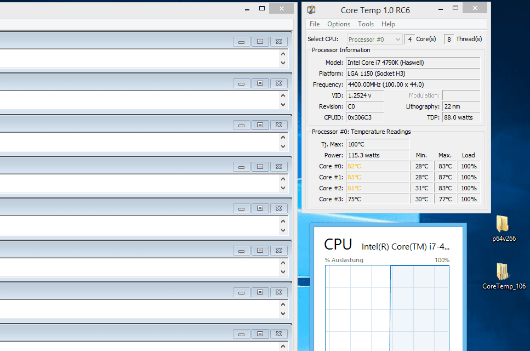Open the Tools menu in Core Temp
The width and height of the screenshot is (530, 351).
coord(366,24)
